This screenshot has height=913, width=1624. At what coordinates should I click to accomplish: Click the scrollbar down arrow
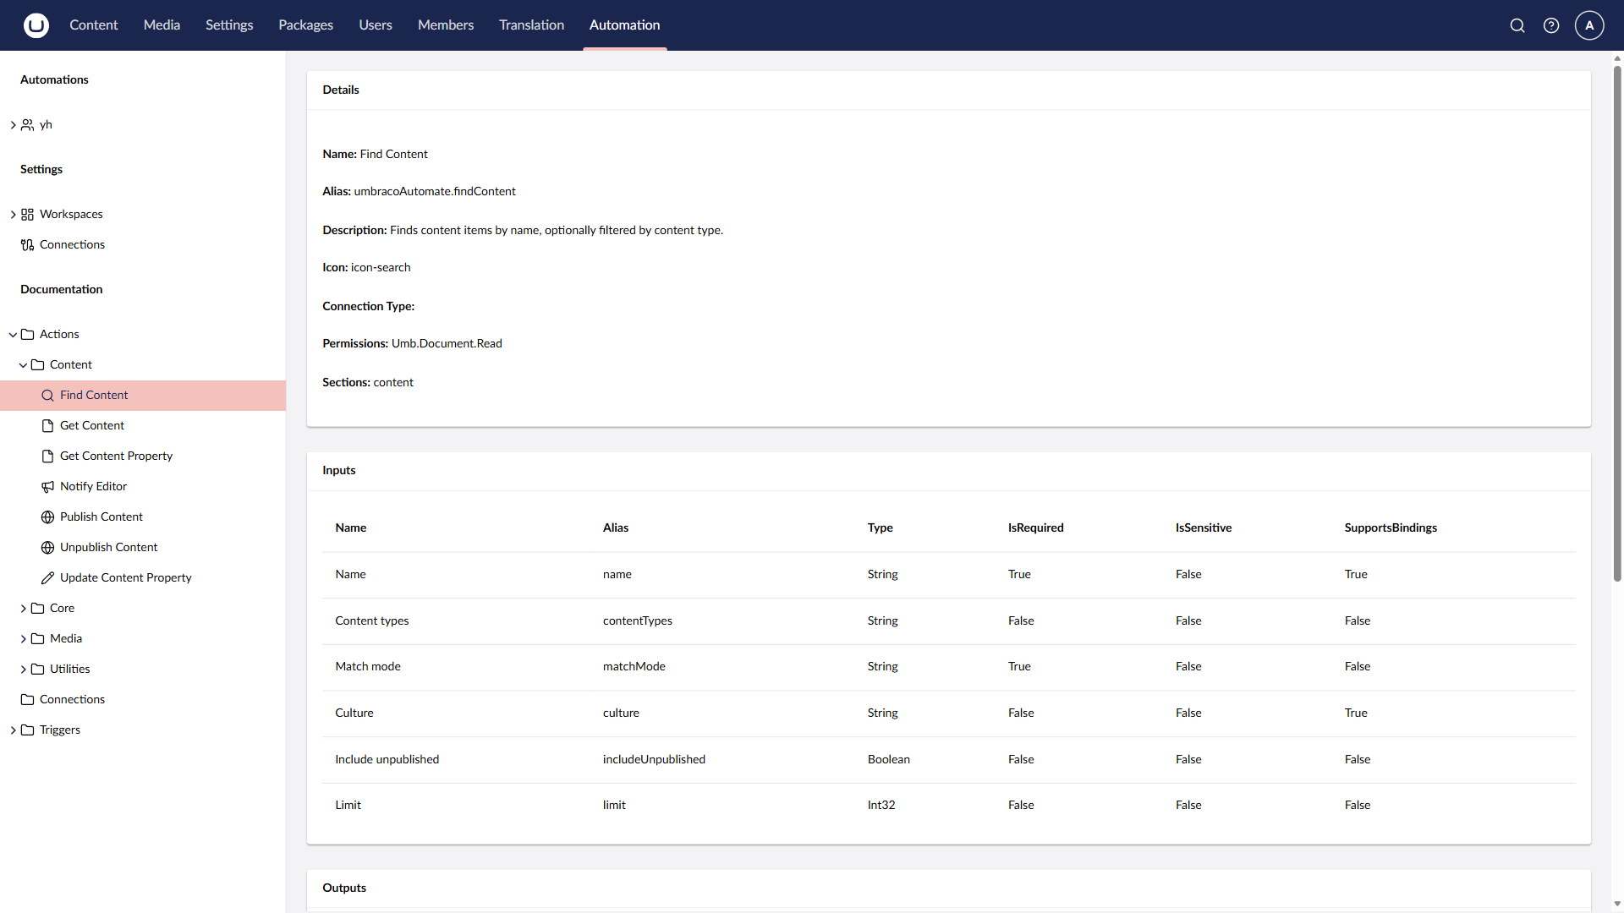point(1617,905)
